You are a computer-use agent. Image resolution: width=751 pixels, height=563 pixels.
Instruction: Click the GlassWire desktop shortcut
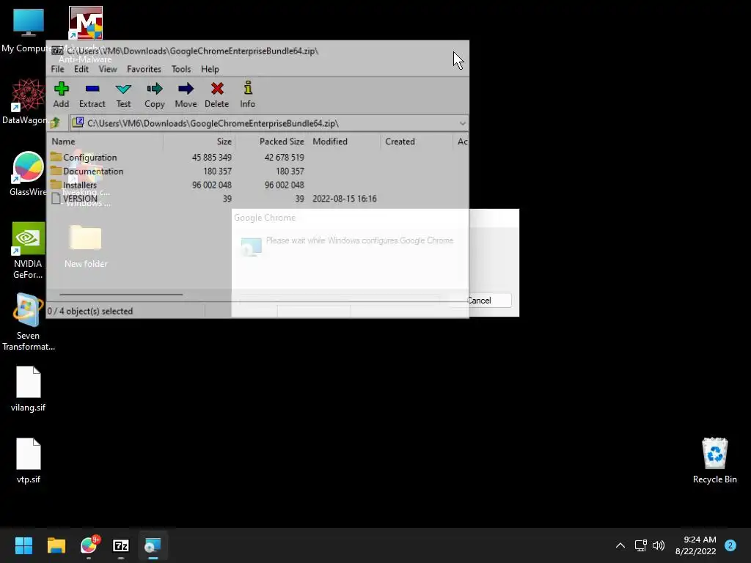point(28,174)
